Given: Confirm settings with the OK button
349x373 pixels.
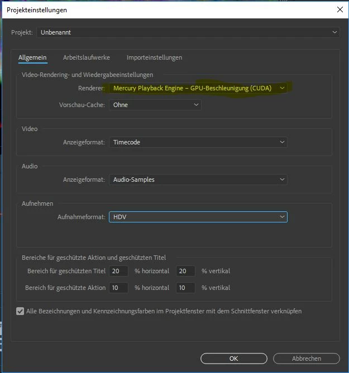Looking at the screenshot, I should click(234, 359).
